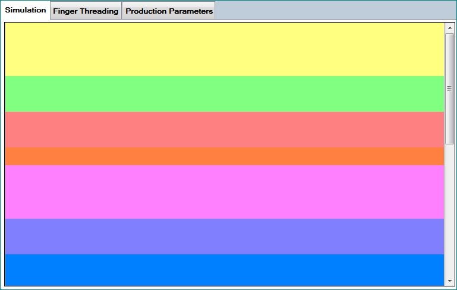This screenshot has height=290, width=457.
Task: Switch to the Simulation tab
Action: click(25, 10)
